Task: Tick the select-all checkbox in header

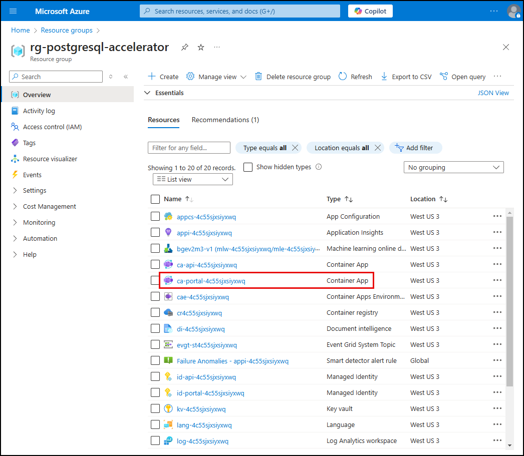Action: [x=155, y=199]
